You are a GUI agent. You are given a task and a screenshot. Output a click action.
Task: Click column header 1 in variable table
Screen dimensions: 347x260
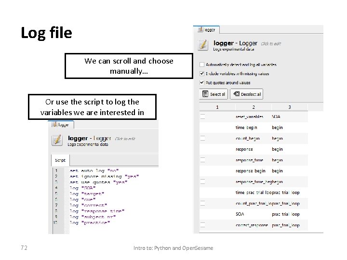point(217,107)
